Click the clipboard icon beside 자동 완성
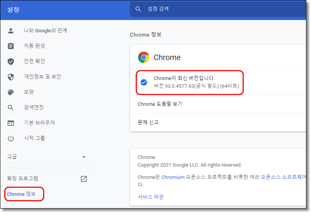Screen dimensions: 311x217 coord(11,46)
